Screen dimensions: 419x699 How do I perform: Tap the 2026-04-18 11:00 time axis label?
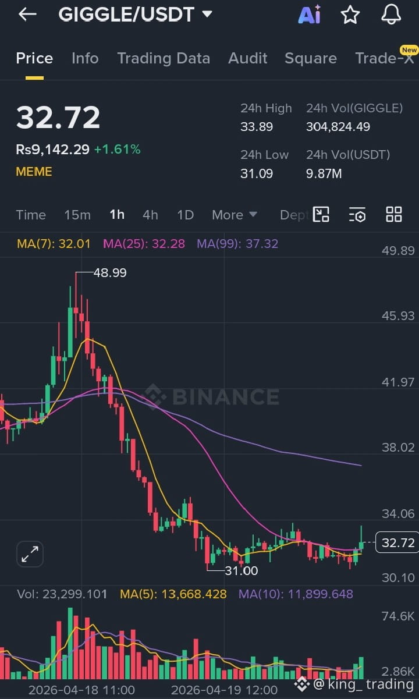81,690
